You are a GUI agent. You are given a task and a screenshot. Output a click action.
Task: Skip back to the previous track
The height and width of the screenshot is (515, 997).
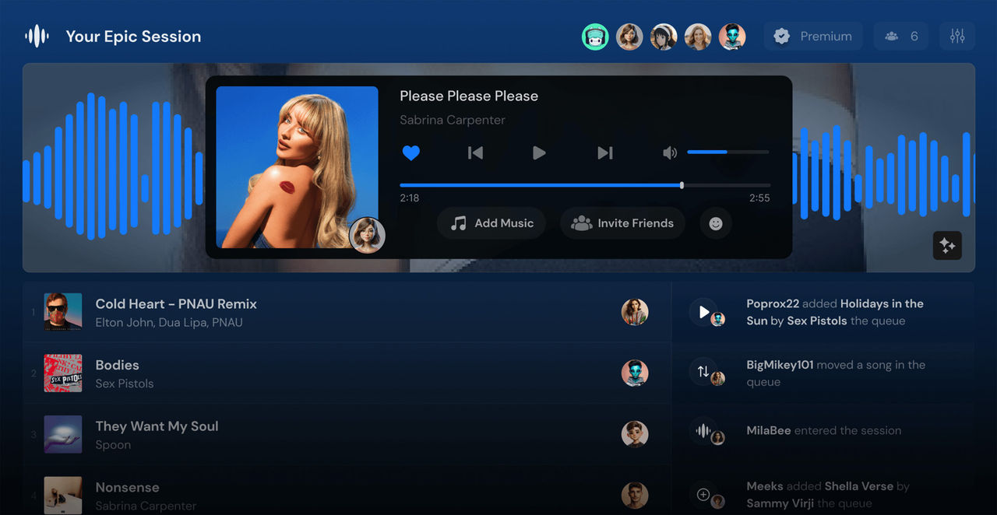pos(475,152)
